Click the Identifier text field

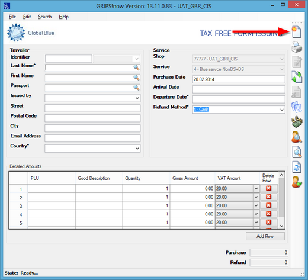[x=69, y=59]
